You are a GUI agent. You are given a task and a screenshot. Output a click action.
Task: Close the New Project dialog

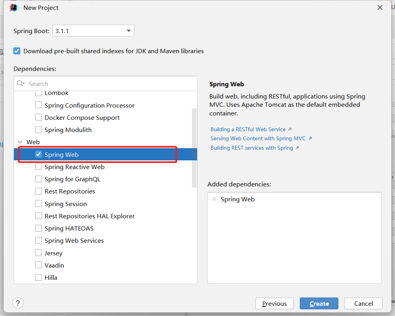pos(380,7)
